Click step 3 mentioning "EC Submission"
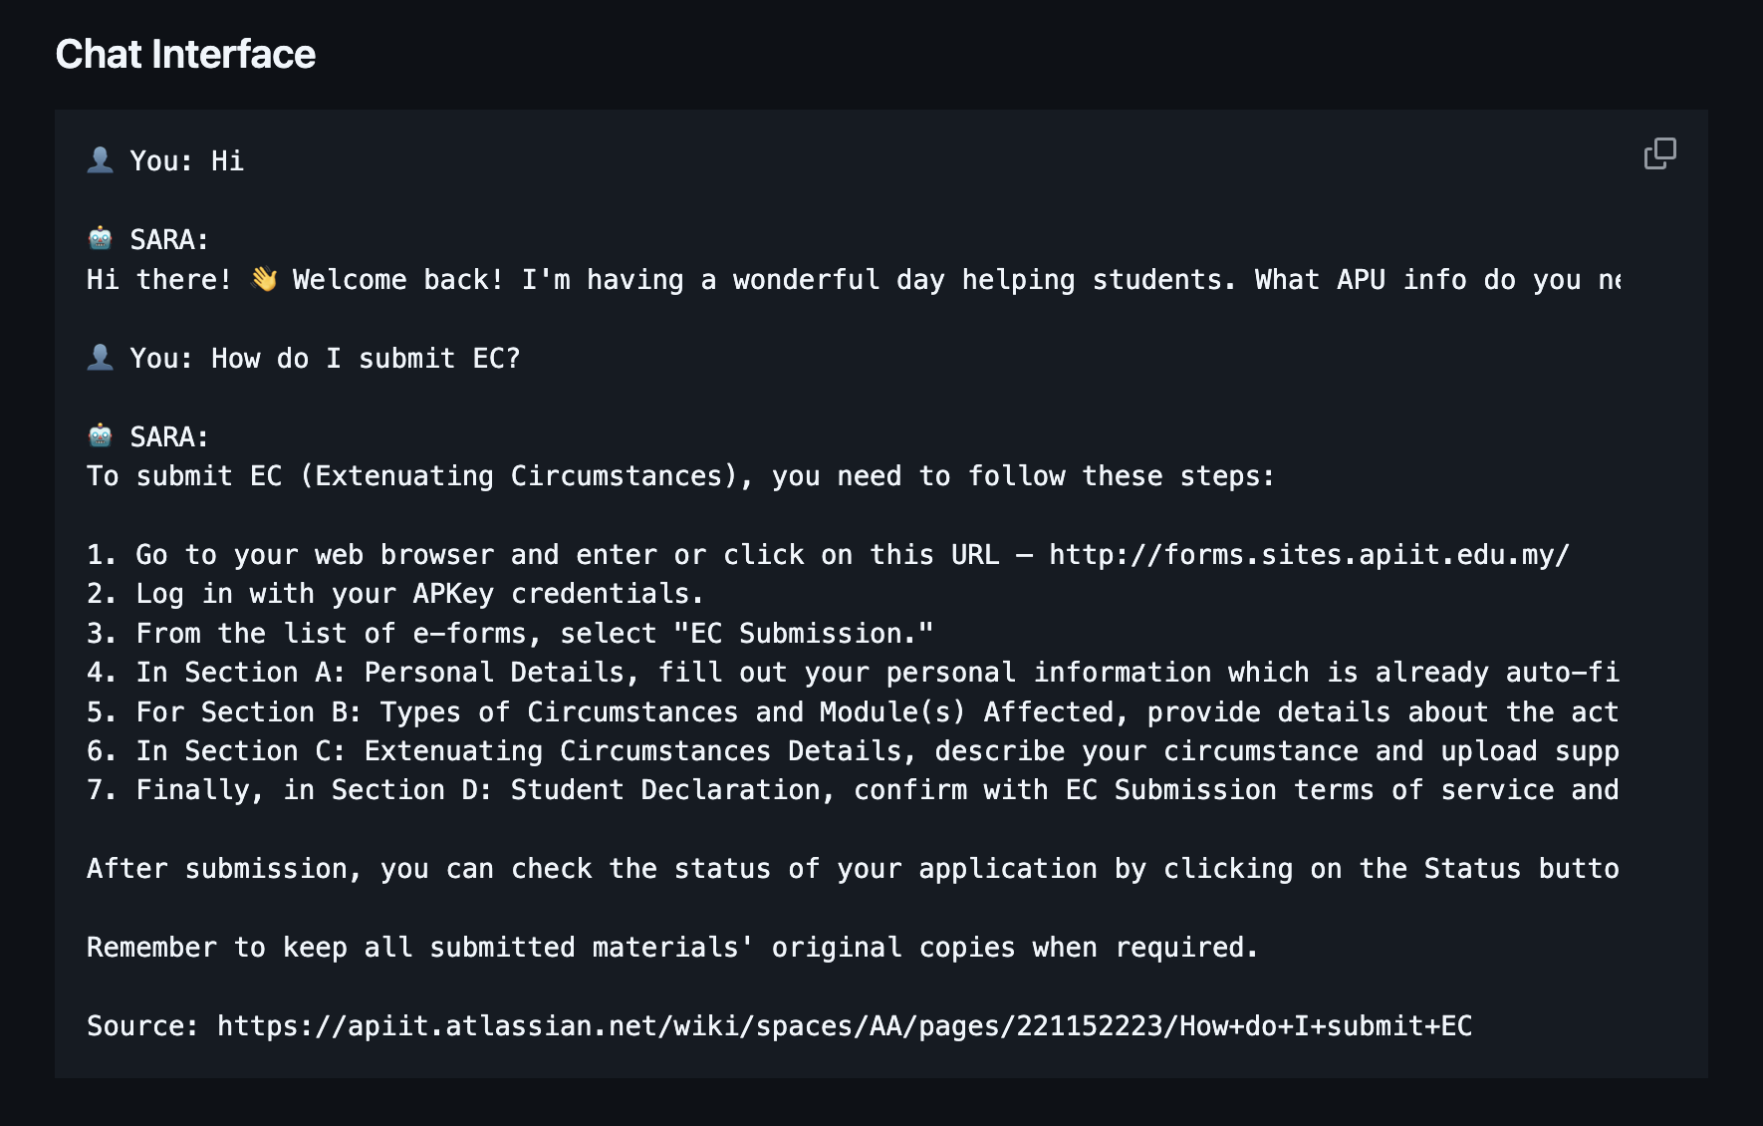The image size is (1763, 1126). pos(510,634)
